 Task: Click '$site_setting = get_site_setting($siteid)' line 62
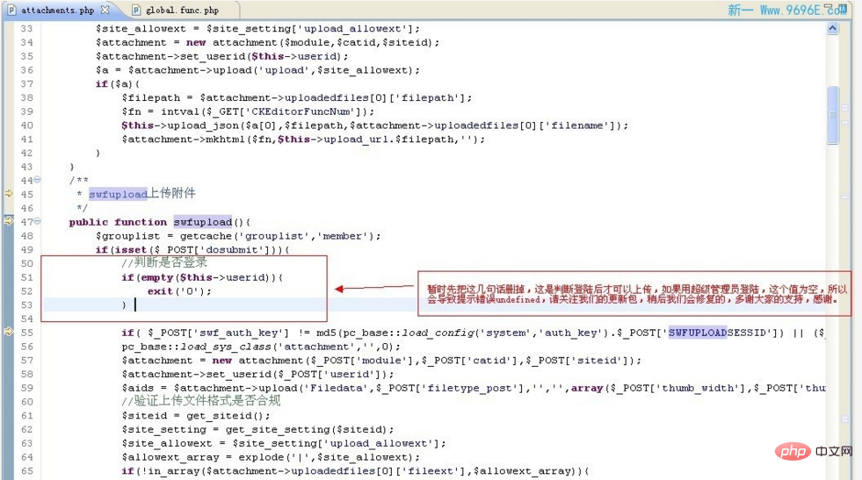257,429
